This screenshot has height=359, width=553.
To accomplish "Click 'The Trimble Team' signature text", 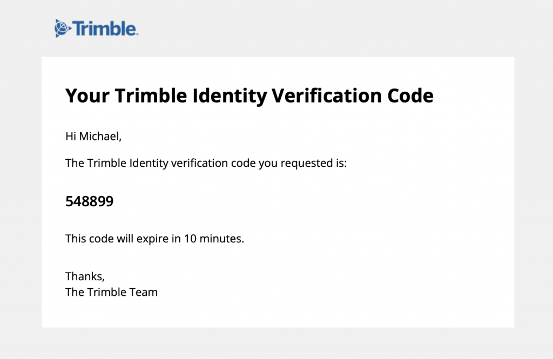I will point(111,293).
